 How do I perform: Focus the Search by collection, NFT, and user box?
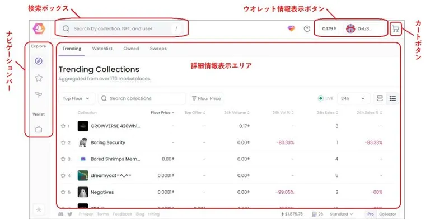pos(121,28)
